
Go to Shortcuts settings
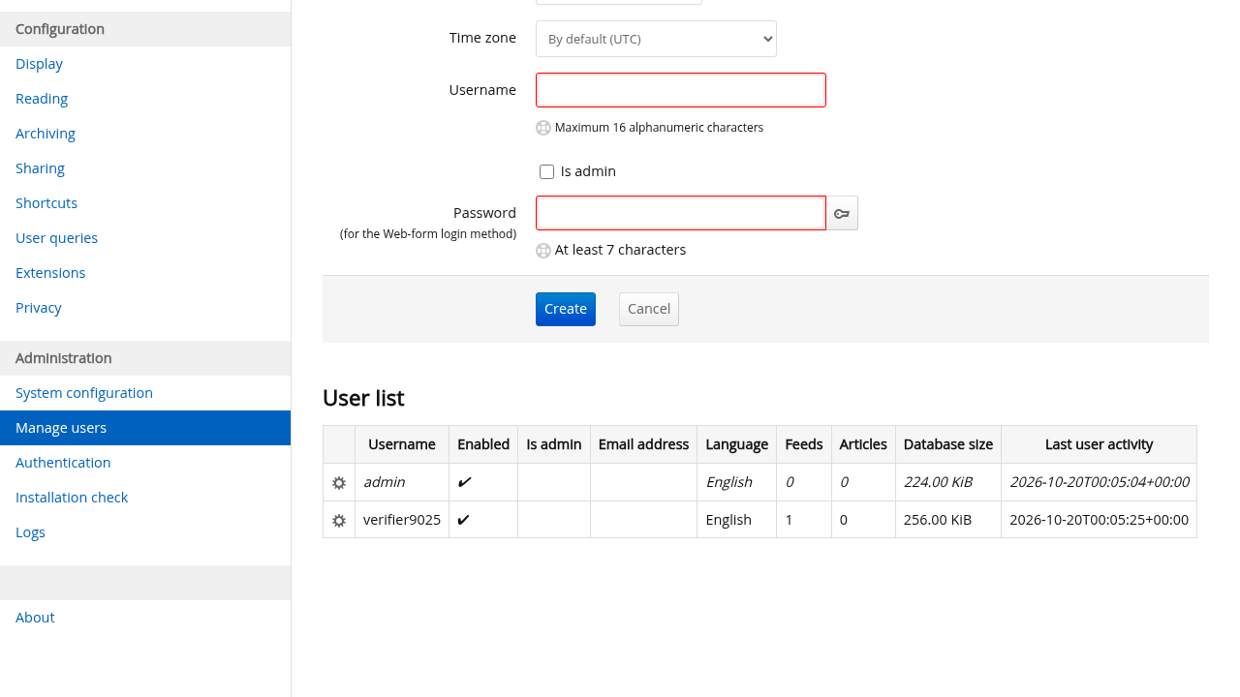tap(46, 203)
